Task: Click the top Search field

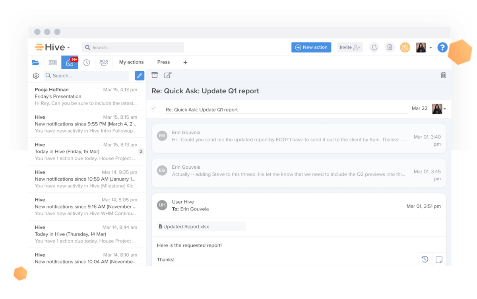Action: [133, 47]
